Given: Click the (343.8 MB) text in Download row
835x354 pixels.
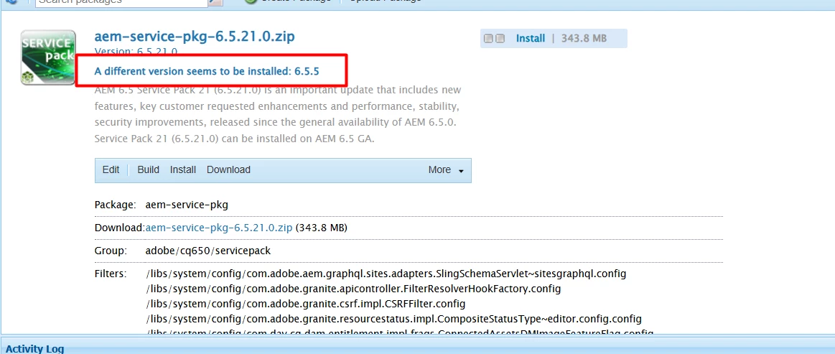Looking at the screenshot, I should (321, 228).
